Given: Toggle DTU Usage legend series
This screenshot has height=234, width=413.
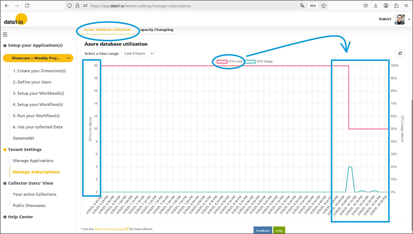Looking at the screenshot, I should pyautogui.click(x=259, y=62).
